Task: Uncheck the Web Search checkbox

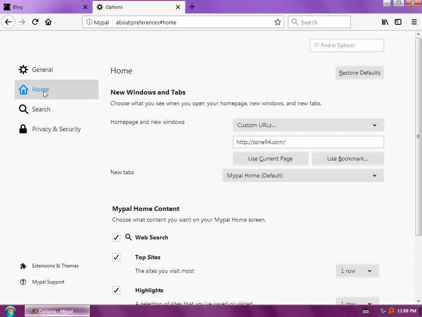Action: [x=116, y=237]
